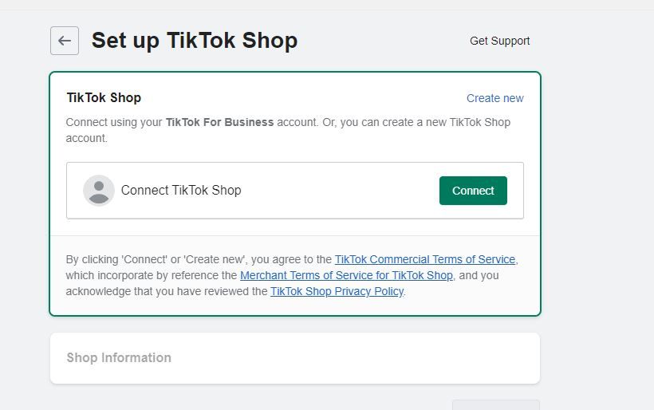View the TikTok Shop Privacy Policy link
The height and width of the screenshot is (410, 654).
pyautogui.click(x=337, y=291)
